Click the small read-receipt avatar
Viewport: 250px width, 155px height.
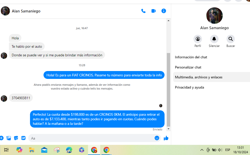tap(161, 106)
